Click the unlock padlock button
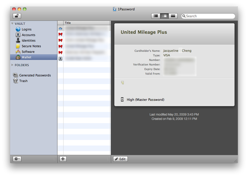This screenshot has width=248, height=177. pyautogui.click(x=17, y=16)
